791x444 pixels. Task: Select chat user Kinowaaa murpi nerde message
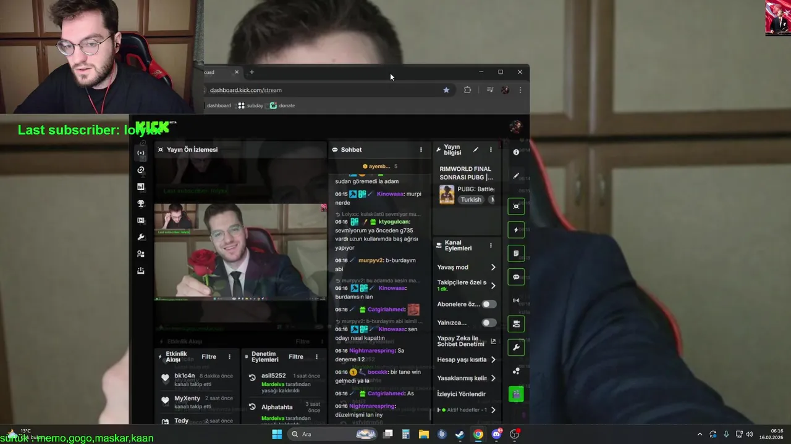[x=379, y=198]
